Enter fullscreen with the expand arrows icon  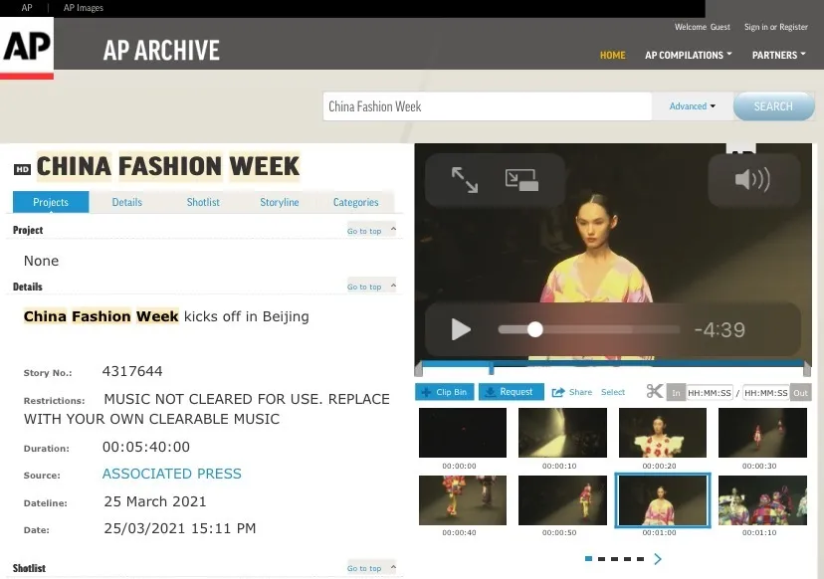(x=465, y=180)
